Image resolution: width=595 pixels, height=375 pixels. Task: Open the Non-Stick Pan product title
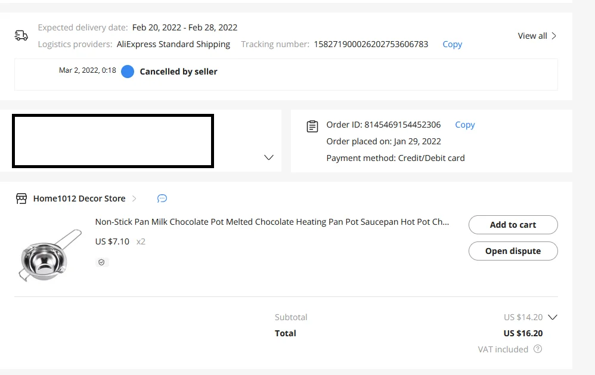[x=272, y=222]
